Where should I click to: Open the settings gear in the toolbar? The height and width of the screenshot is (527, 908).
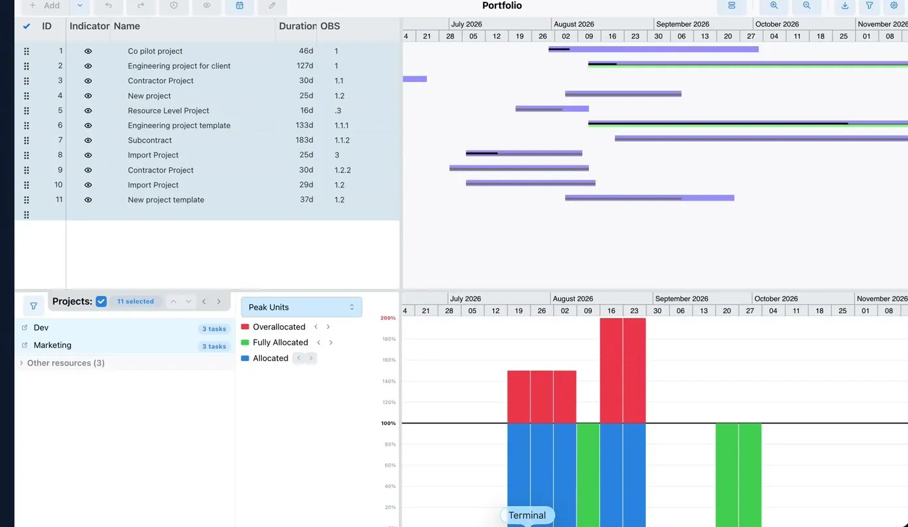[894, 6]
